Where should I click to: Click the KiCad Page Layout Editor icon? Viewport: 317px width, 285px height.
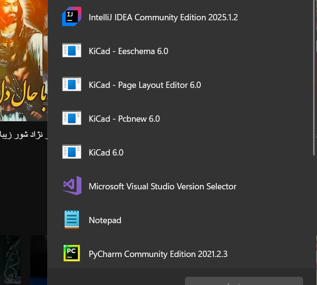72,85
